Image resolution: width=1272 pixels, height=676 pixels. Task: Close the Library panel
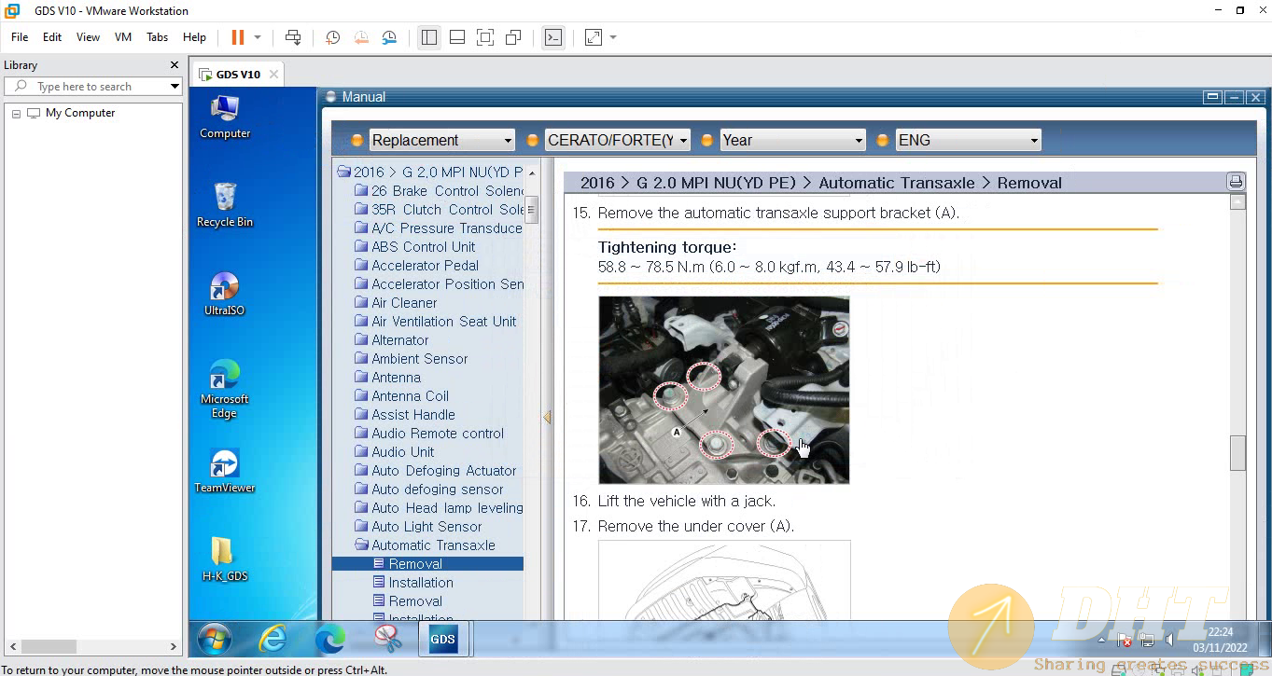pyautogui.click(x=174, y=65)
